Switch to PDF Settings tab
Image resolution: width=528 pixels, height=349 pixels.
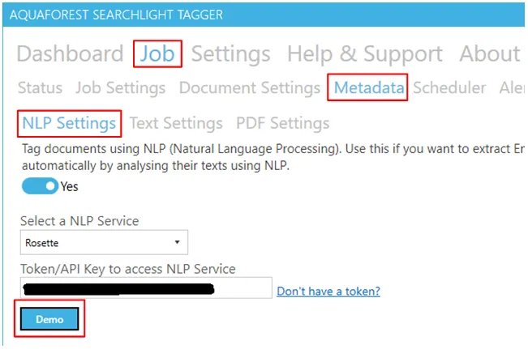pyautogui.click(x=282, y=123)
